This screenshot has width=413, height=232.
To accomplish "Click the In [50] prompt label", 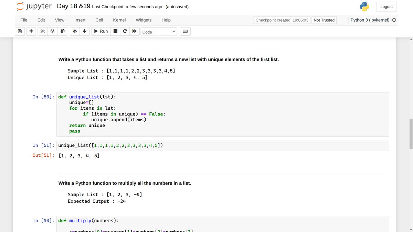I will coord(43,97).
